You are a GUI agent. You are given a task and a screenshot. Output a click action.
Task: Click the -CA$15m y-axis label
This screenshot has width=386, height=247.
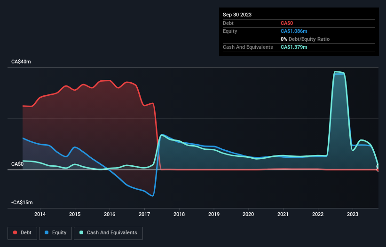(22, 202)
